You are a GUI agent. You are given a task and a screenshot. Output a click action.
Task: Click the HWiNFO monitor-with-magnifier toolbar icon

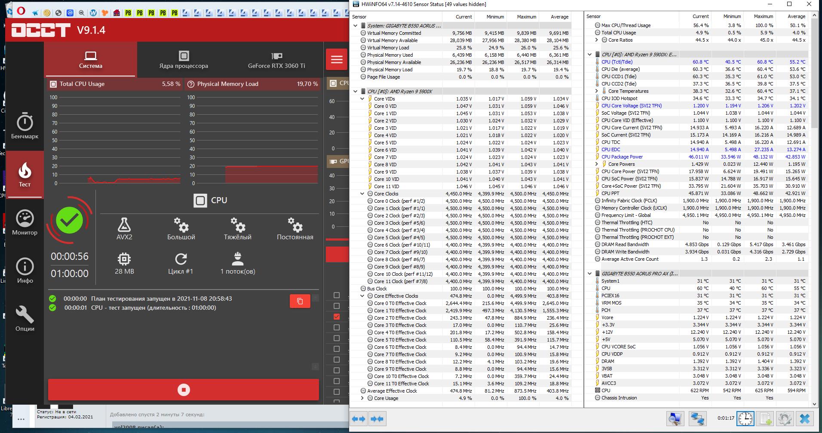tap(675, 418)
